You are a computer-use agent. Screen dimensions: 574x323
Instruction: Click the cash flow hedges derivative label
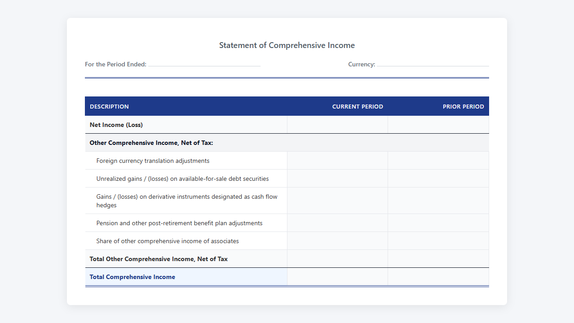(x=187, y=201)
